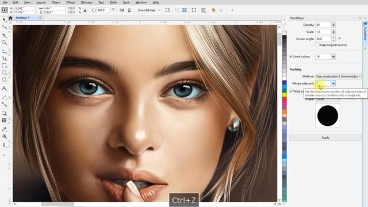Select the Color Eyedropper tool
368x207 pixels.
tap(4, 129)
